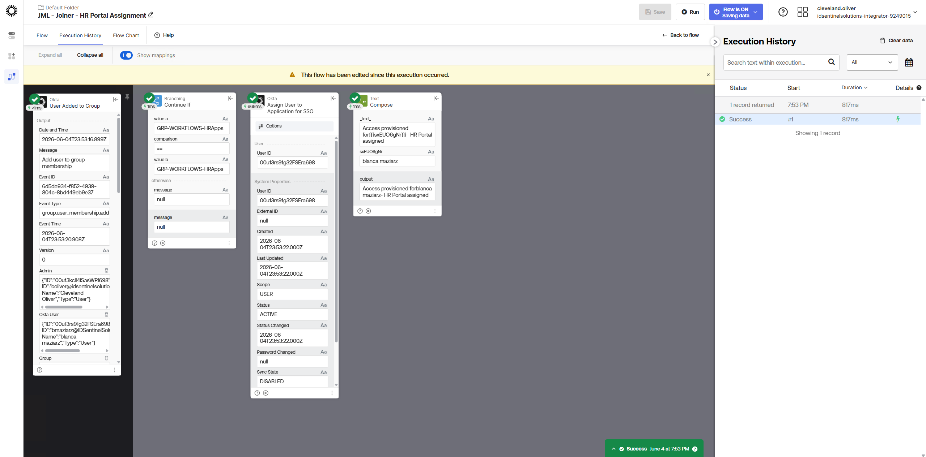Click Collapse all
Screen dimensions: 926x457
[90, 55]
